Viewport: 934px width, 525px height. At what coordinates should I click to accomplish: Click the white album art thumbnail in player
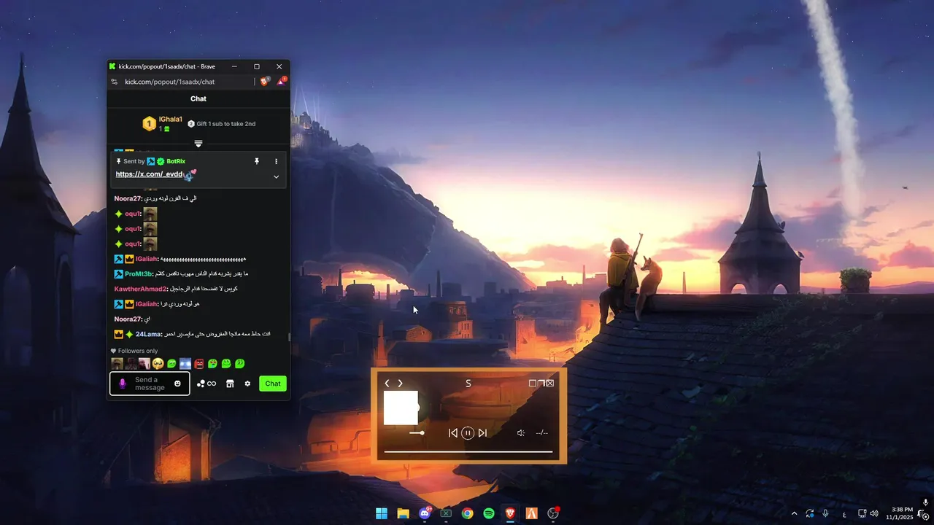[401, 408]
